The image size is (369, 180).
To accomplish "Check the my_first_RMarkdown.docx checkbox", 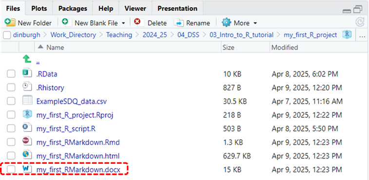I will click(11, 169).
